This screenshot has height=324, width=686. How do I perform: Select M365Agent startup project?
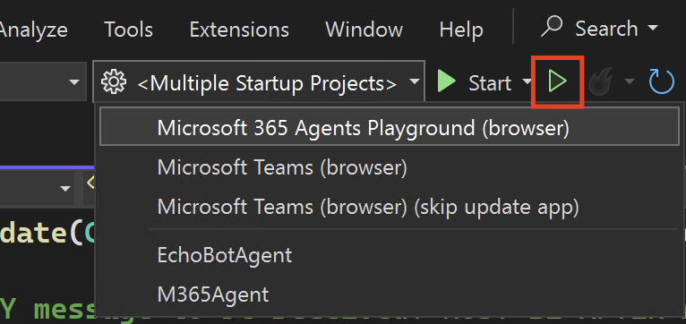coord(390,294)
